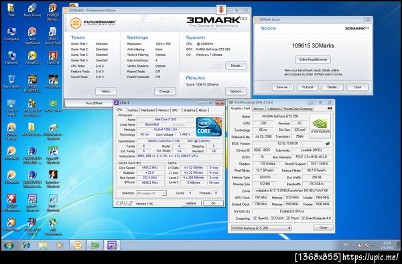Viewport: 402px width, 264px height.
Task: Toggle PhysX checkbox in GPU-Z
Action: pos(288,218)
